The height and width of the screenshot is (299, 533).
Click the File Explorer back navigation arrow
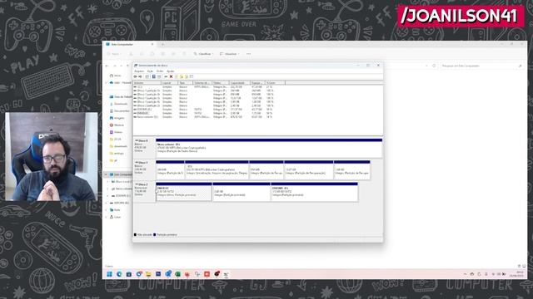107,66
